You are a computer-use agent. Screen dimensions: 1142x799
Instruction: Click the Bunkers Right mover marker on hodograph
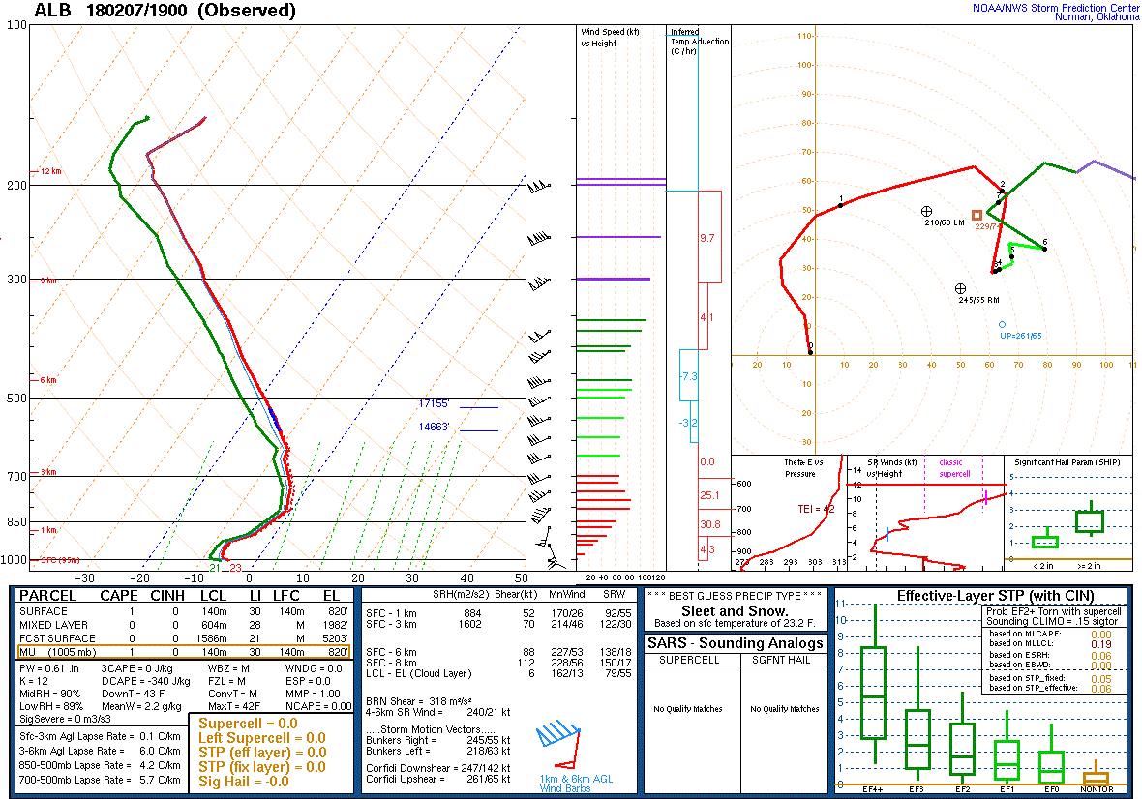pos(960,288)
